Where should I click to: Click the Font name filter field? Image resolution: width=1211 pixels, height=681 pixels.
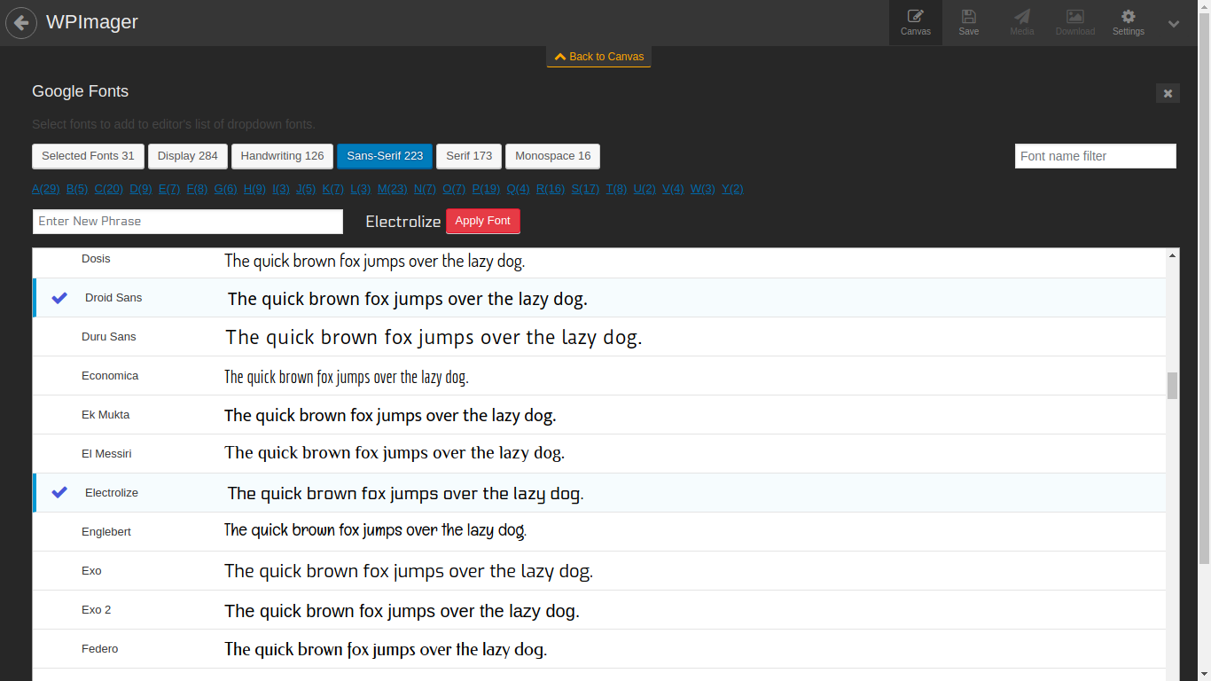pos(1096,156)
